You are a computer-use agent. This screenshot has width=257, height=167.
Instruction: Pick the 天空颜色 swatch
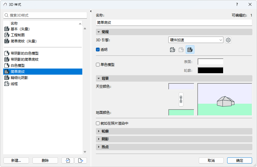181,87
